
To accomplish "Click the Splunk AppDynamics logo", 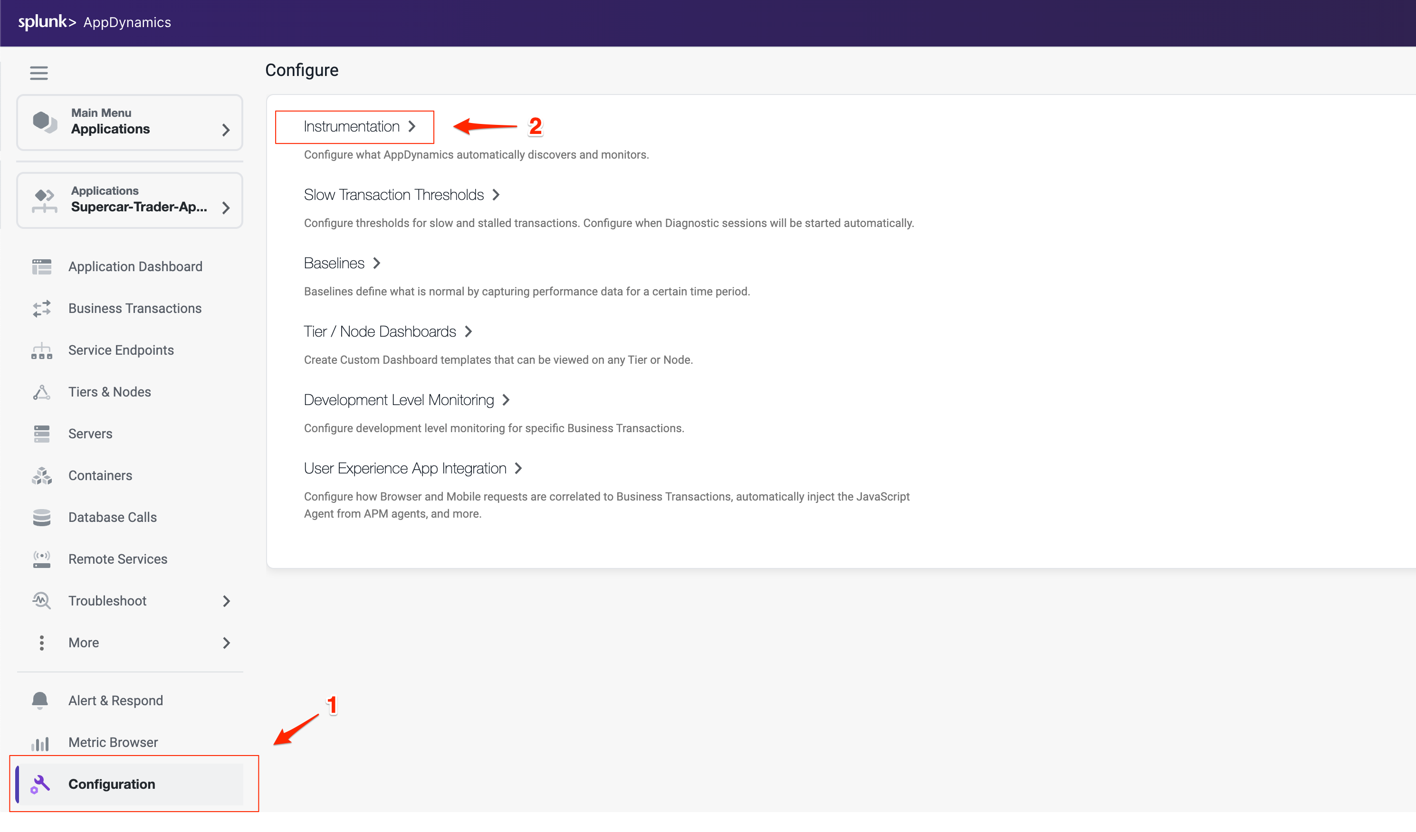I will pyautogui.click(x=95, y=22).
